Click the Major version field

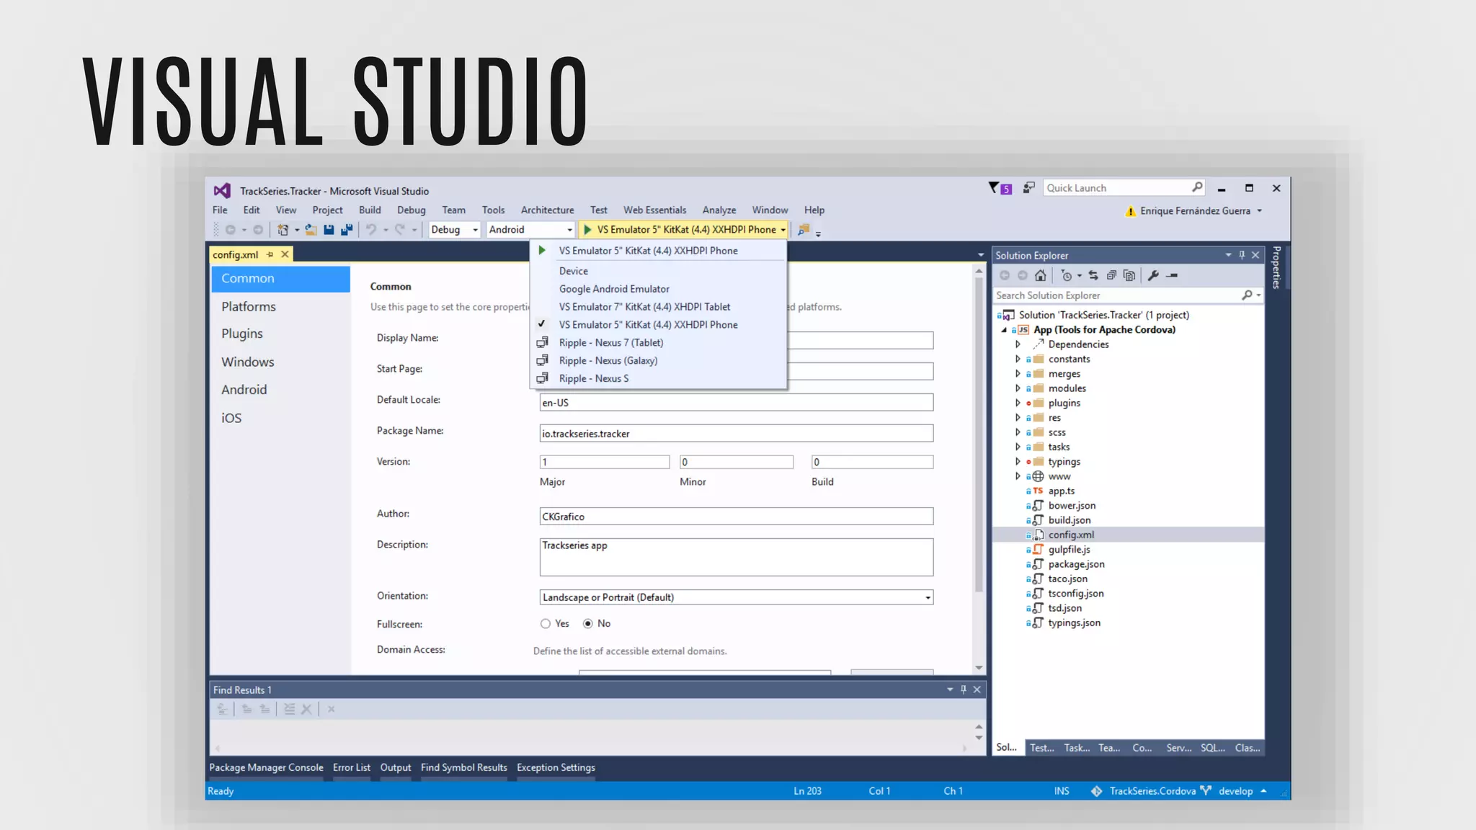605,462
